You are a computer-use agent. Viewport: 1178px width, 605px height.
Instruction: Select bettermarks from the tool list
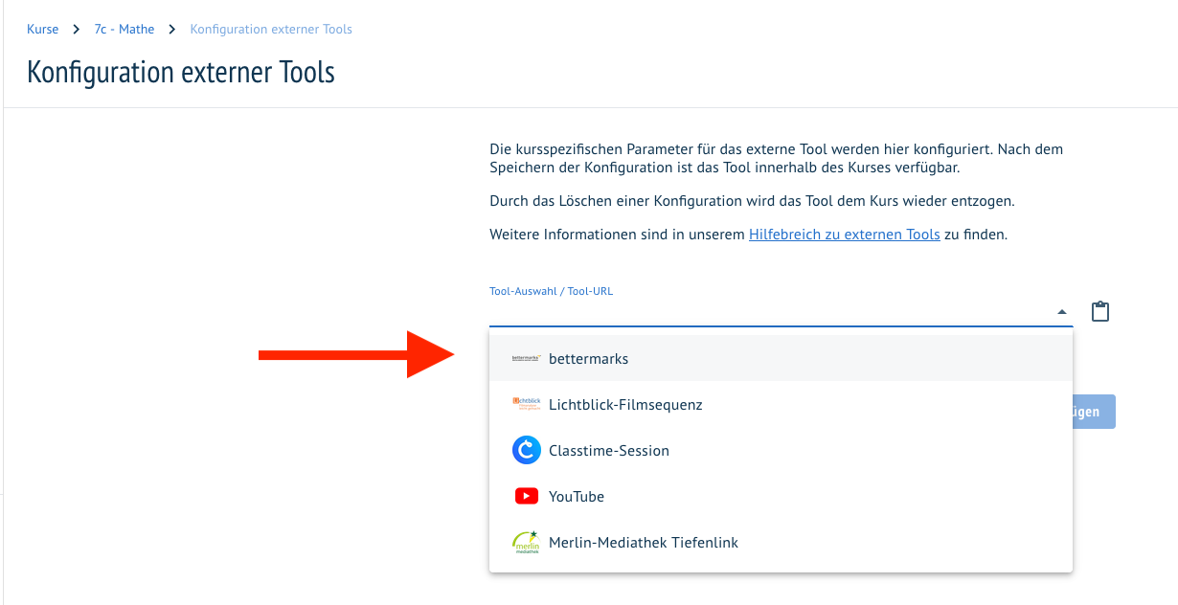(782, 358)
